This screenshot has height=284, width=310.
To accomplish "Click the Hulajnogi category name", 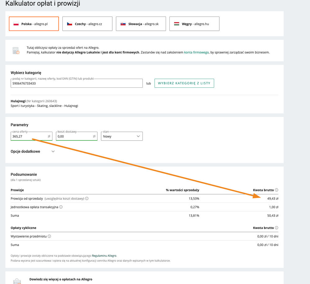I will click(x=18, y=101).
